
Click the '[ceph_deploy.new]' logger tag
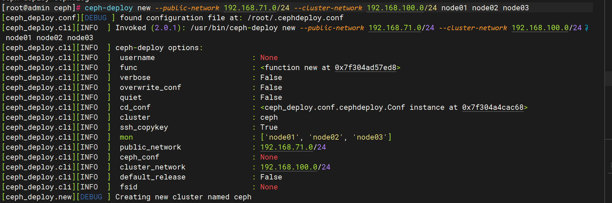[x=39, y=197]
